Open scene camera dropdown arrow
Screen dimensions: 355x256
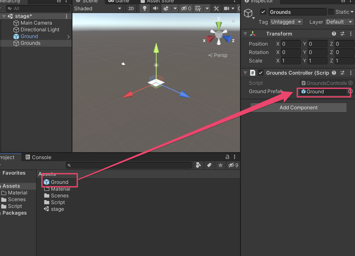233,9
